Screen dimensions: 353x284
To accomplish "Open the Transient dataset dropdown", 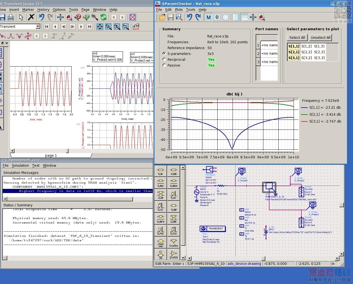I will [x=38, y=26].
